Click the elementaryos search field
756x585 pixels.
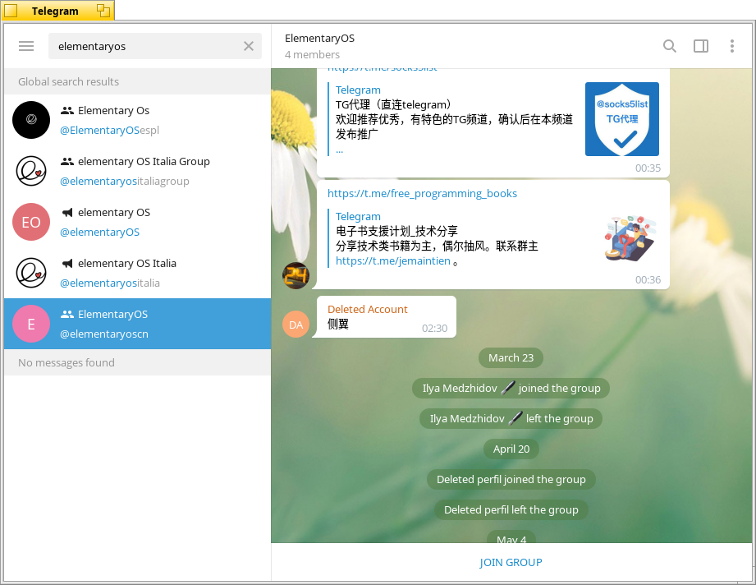click(155, 46)
